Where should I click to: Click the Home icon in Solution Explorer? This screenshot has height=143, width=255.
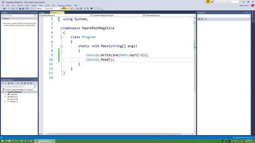click(9, 83)
